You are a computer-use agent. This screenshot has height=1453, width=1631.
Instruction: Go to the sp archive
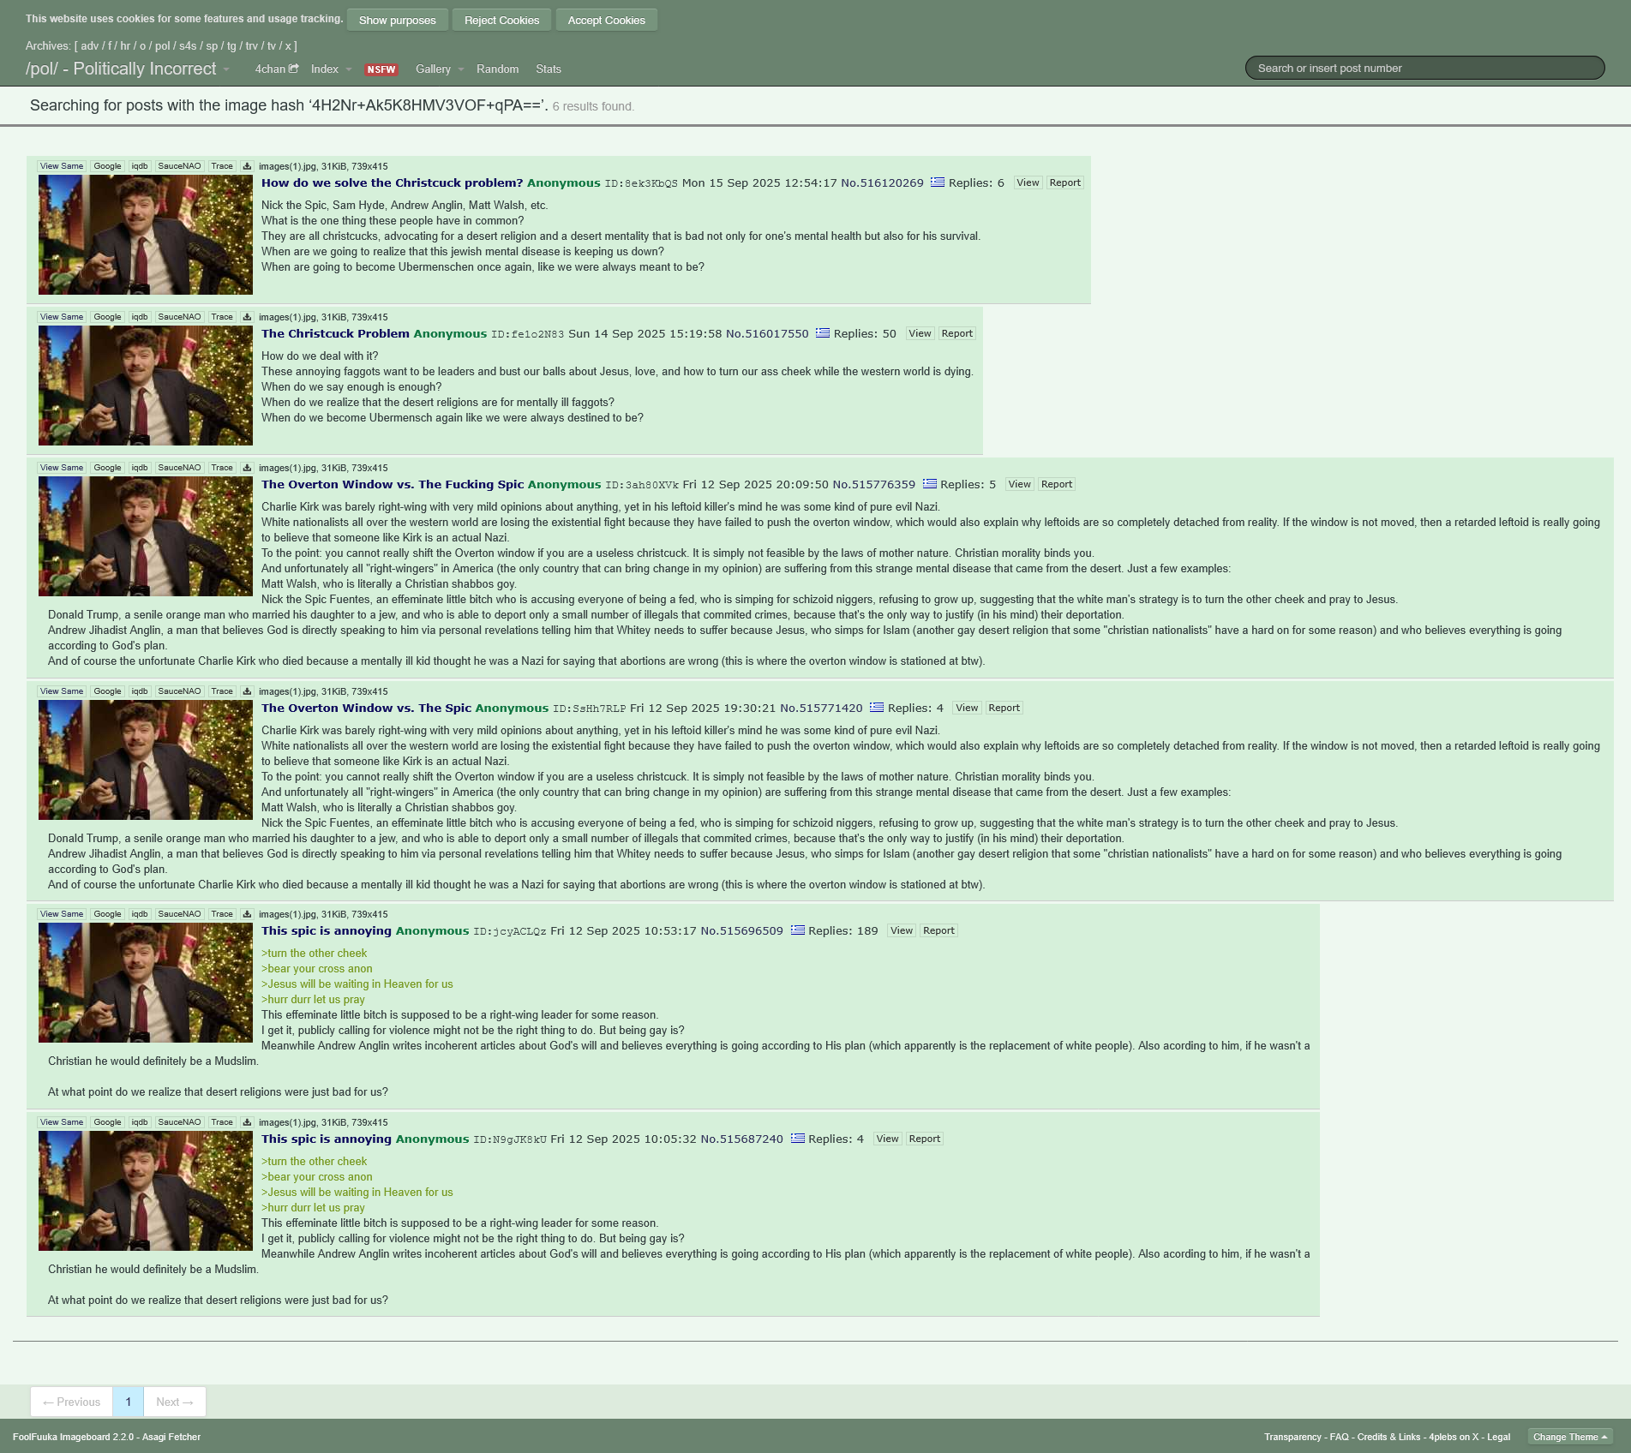[x=212, y=46]
